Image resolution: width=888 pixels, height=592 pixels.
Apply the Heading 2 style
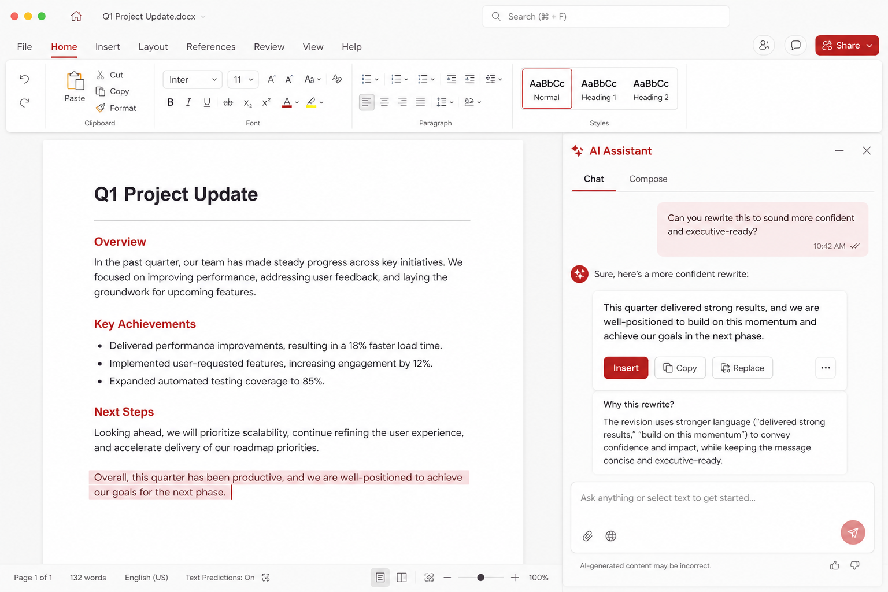pos(650,89)
